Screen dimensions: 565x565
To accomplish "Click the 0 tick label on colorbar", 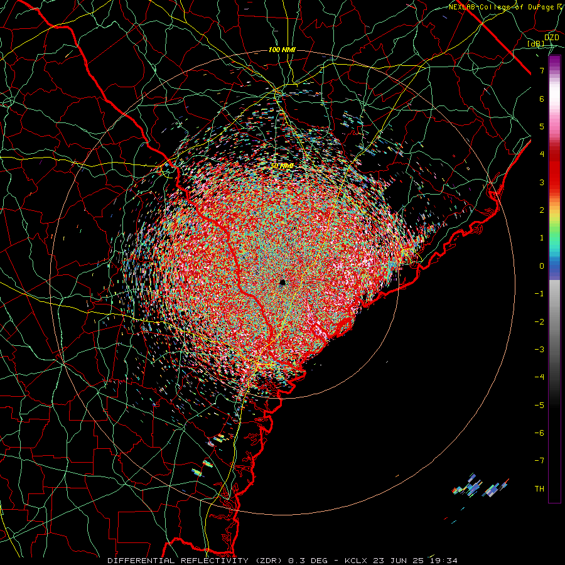I will [542, 266].
